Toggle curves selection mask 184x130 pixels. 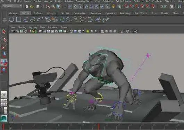[x=81, y=7]
